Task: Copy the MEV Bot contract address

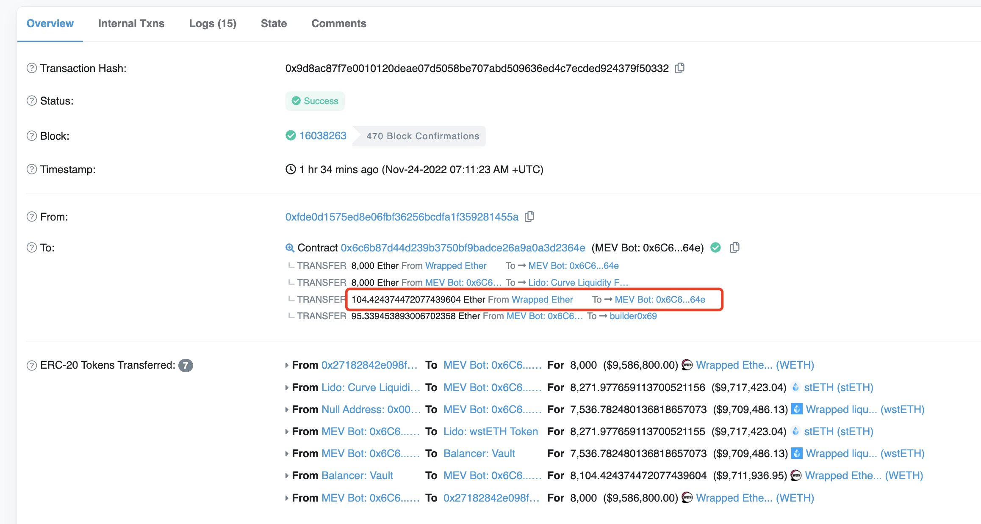Action: tap(735, 248)
